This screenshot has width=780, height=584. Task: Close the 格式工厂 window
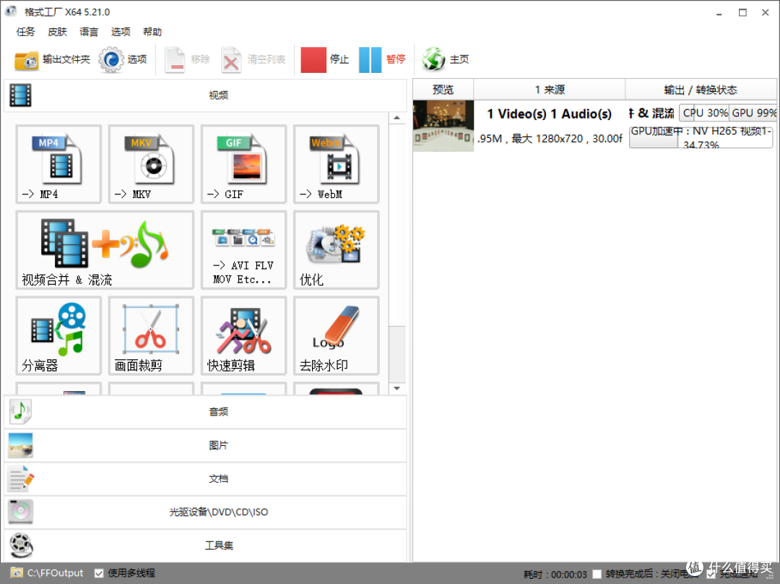pos(766,13)
